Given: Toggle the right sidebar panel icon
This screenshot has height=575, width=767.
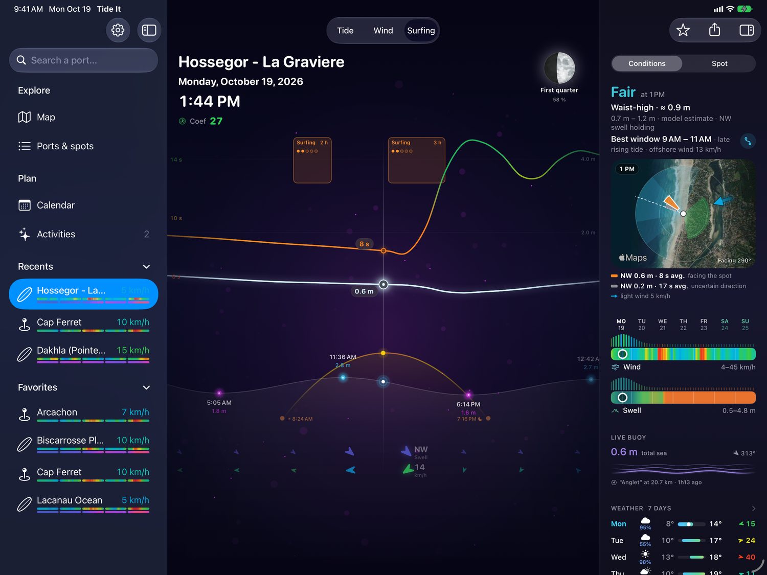Looking at the screenshot, I should [747, 30].
